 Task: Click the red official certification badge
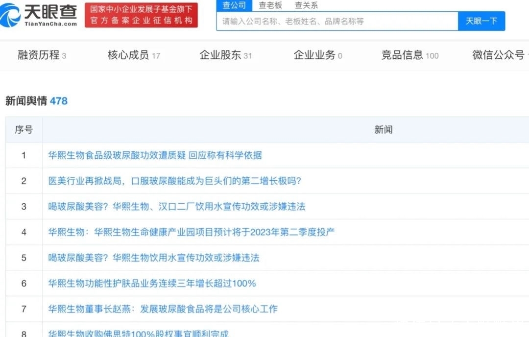141,15
